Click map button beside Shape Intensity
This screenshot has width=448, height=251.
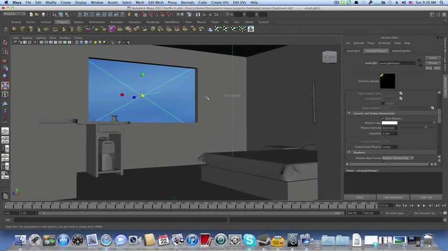coord(433,108)
